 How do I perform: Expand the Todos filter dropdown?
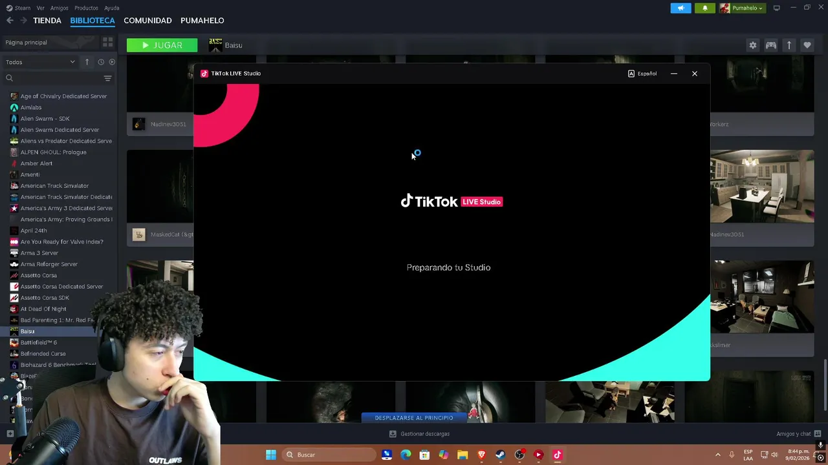tap(40, 62)
